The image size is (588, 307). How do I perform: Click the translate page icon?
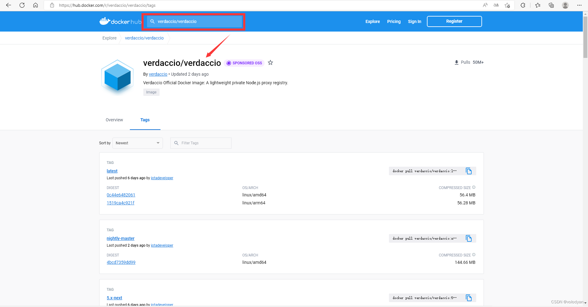[x=496, y=5]
